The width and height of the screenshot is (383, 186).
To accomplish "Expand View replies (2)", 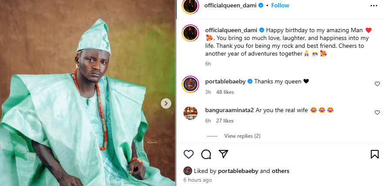I will point(242,136).
